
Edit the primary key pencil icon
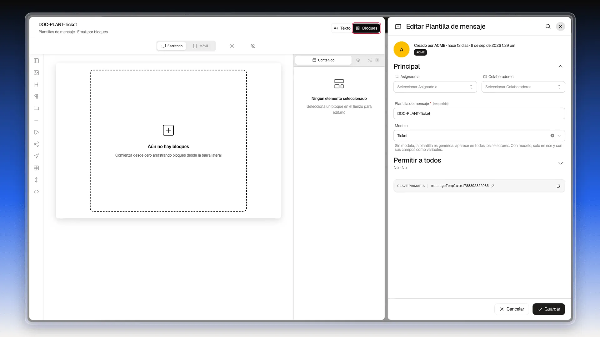(492, 186)
